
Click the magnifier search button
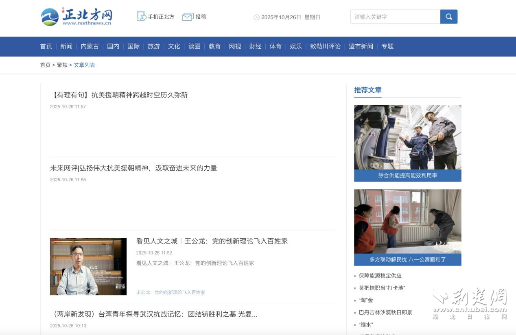click(x=448, y=17)
